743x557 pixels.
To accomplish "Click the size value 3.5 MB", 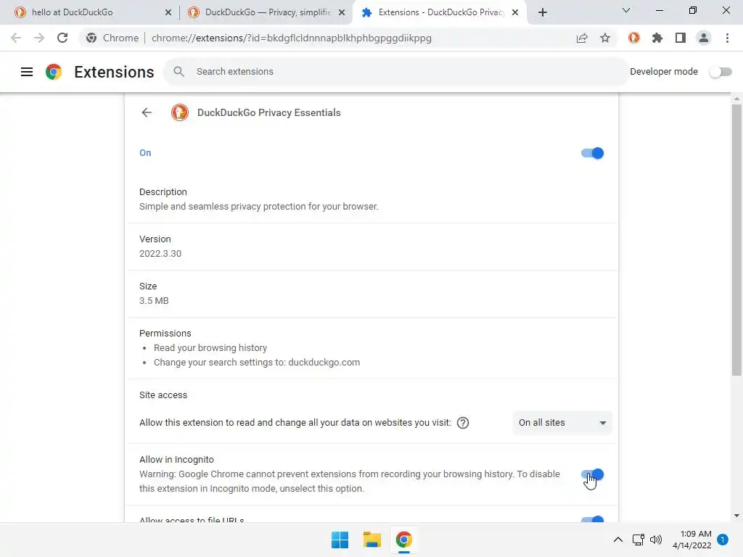I will coord(154,301).
